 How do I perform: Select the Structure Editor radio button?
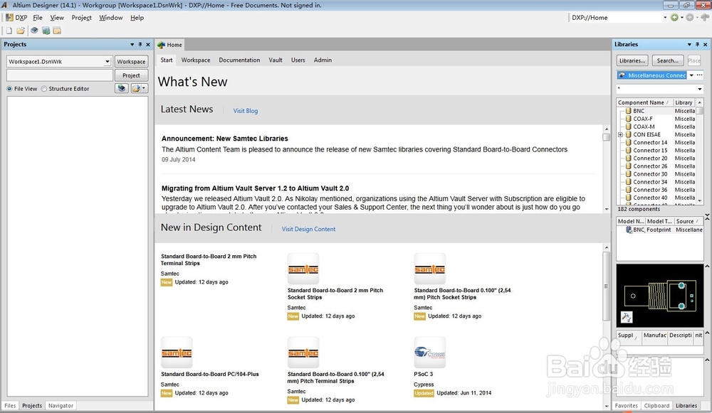[x=44, y=89]
